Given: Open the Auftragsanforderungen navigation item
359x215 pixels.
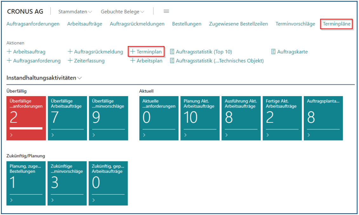Looking at the screenshot, I should point(33,24).
